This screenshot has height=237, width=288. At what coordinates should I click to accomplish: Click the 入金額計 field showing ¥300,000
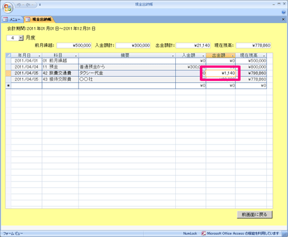pos(133,46)
